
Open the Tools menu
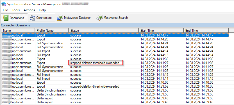16,10
